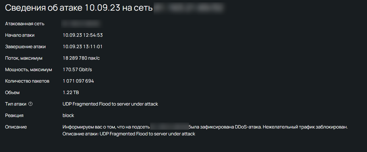Screen dimensions: 367x152
Task: Select the Реакция value block
Action: (68, 116)
